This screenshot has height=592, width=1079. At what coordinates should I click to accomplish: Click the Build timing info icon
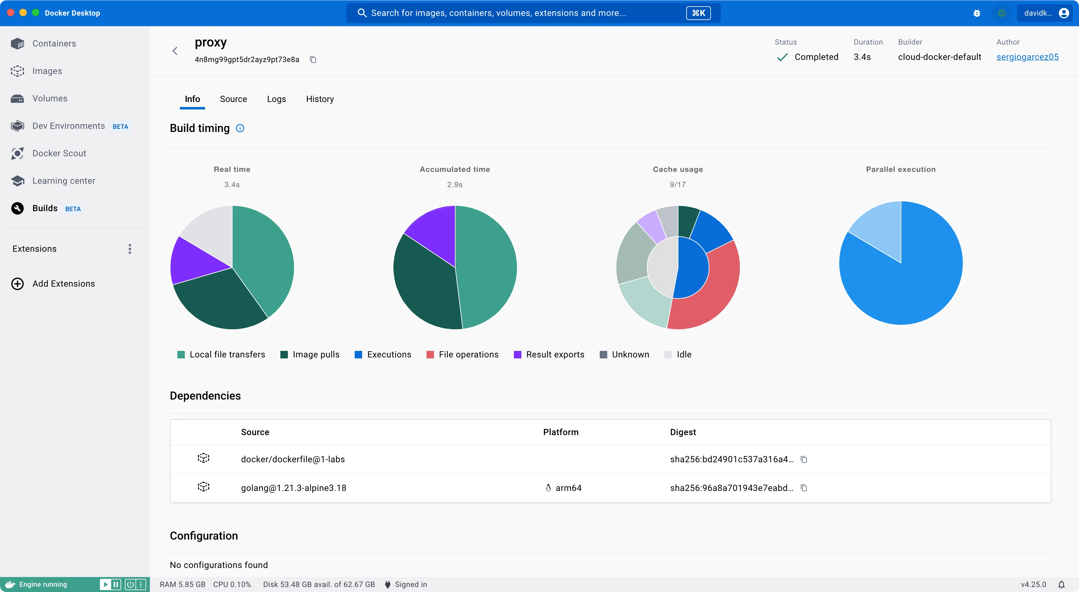(x=240, y=129)
